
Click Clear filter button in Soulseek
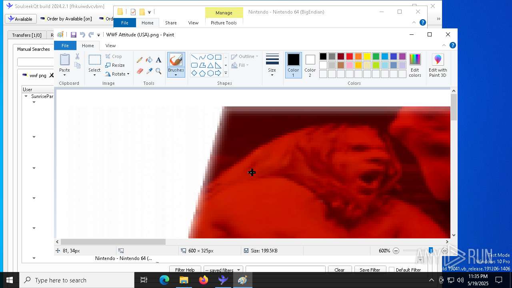(x=339, y=270)
